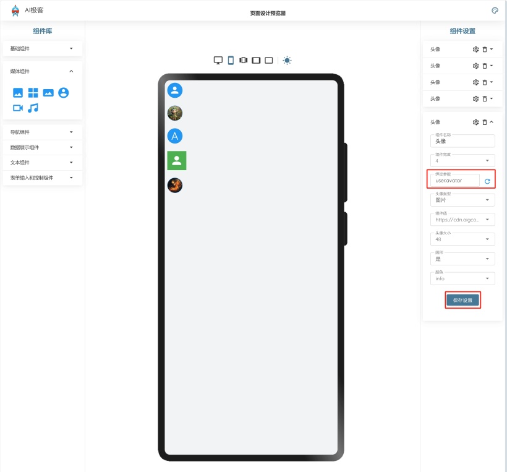Click the refresh icon beside user.avatar
Screen dimensions: 507x472
click(487, 181)
